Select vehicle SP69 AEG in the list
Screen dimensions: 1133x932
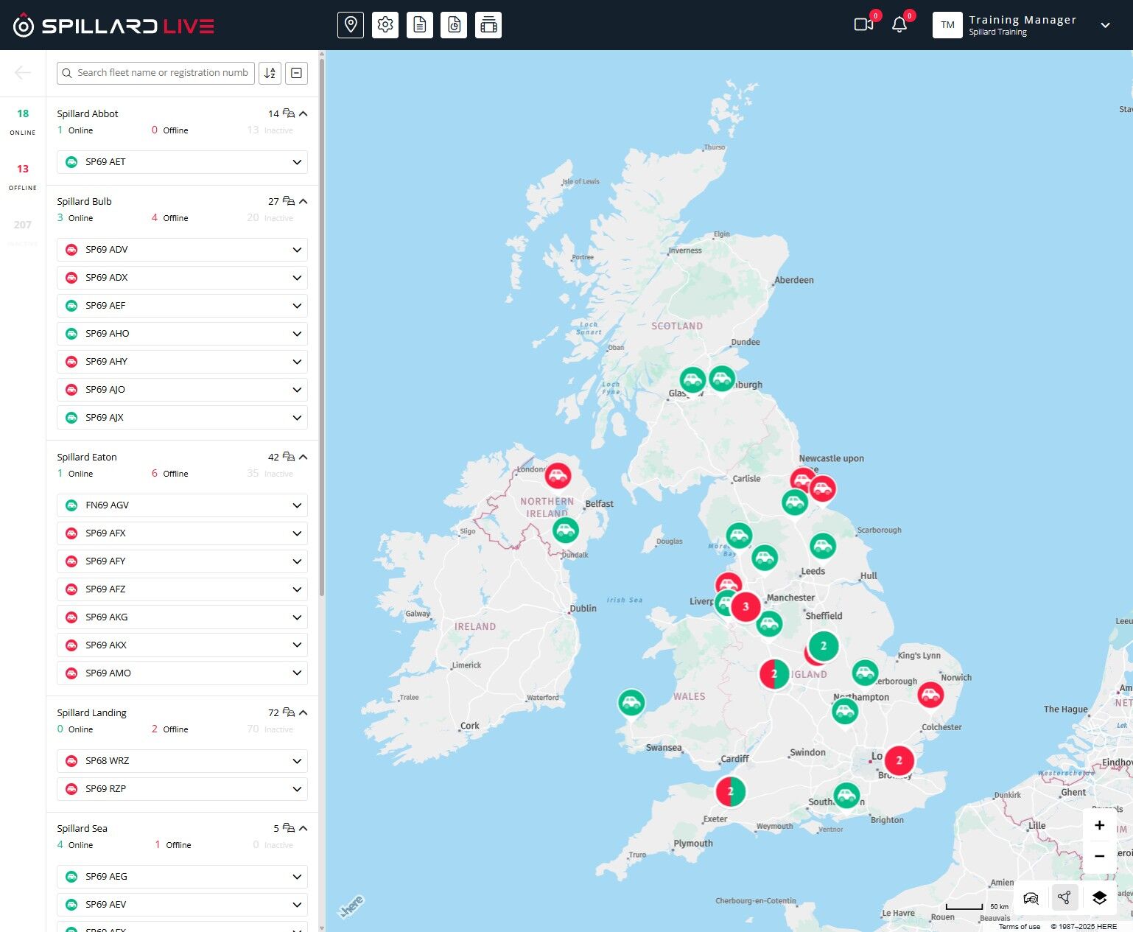point(182,877)
